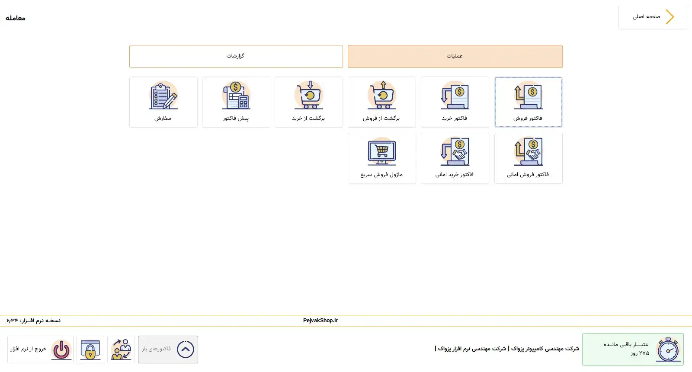Click the up-chevron circle in فاکتورهای باز
Screen dimensions: 692x372
point(186,350)
